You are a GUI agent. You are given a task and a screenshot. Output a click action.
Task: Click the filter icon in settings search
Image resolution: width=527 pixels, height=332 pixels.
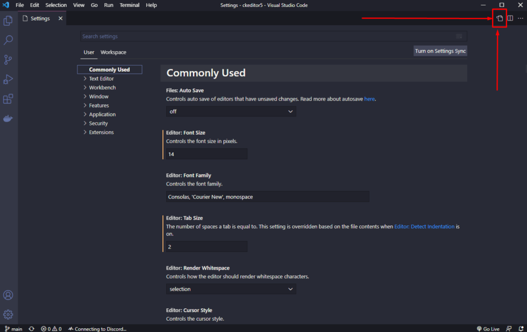[459, 36]
